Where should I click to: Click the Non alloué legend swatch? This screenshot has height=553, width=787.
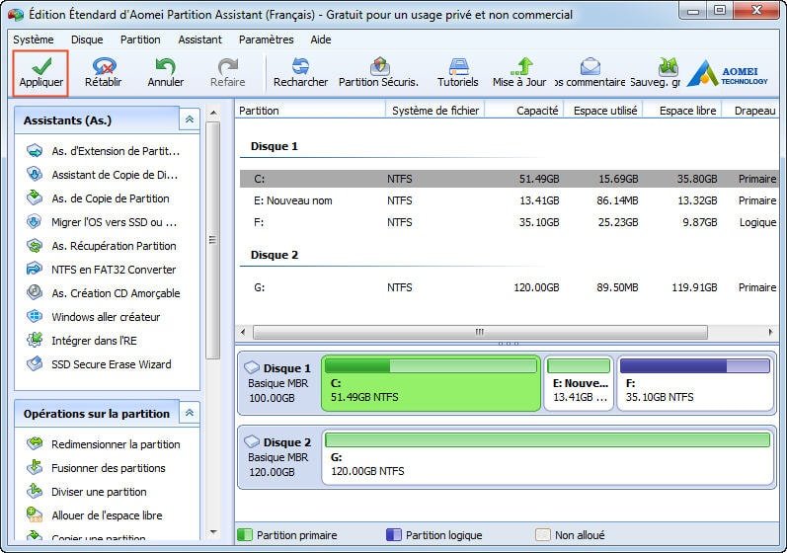tap(542, 535)
